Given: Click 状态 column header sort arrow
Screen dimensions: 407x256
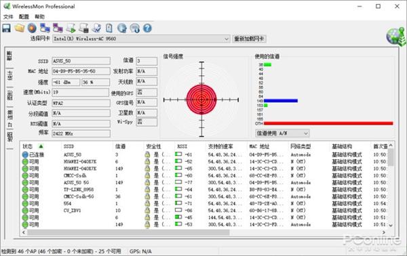Looking at the screenshot, I should click(41, 146).
